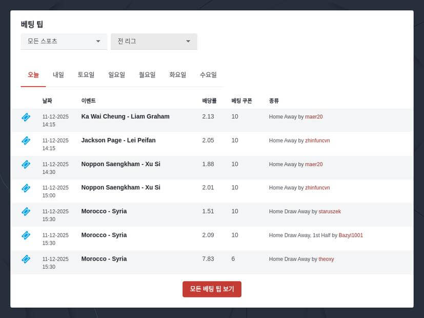Click the ticket icon for the 1.51 Morocco tip
Screen dimensions: 424x318
tap(26, 211)
